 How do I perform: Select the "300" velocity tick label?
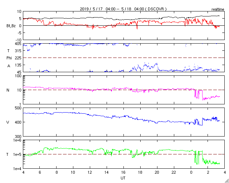pos(19,136)
